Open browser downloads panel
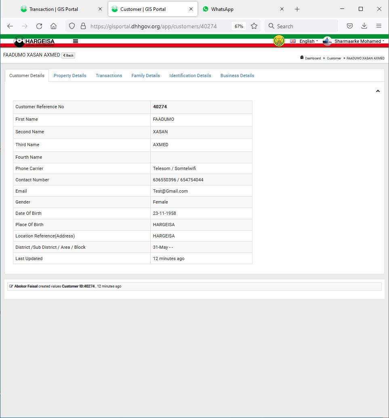389x418 pixels. point(364,26)
